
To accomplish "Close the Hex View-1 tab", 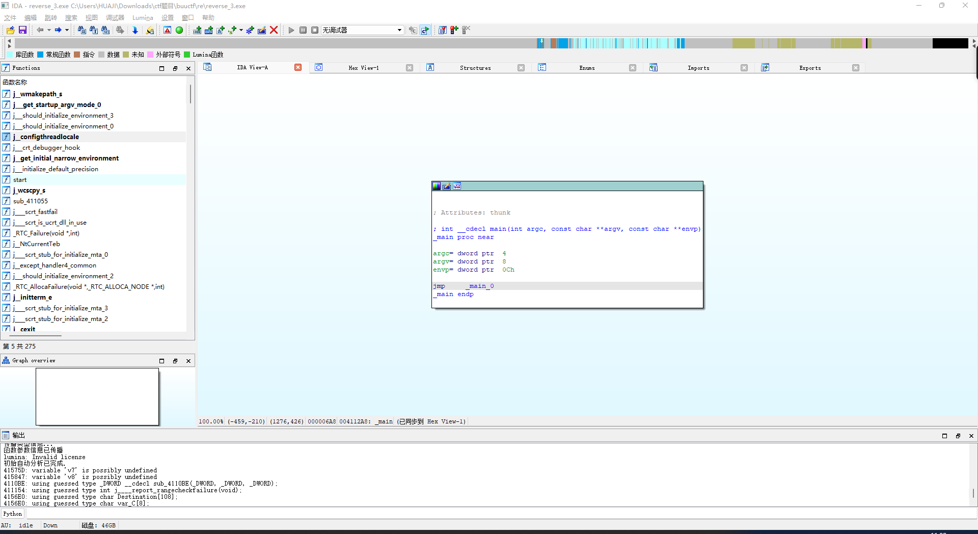I will coord(410,68).
